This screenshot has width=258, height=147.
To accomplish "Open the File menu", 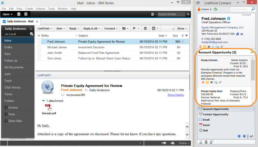I will tap(4, 9).
